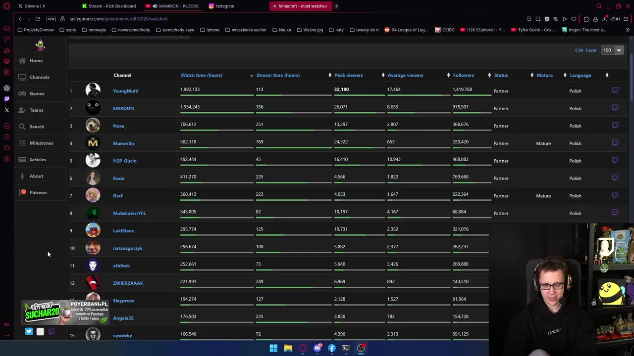Open YoungMulti channel link
634x356 pixels.
coord(125,91)
